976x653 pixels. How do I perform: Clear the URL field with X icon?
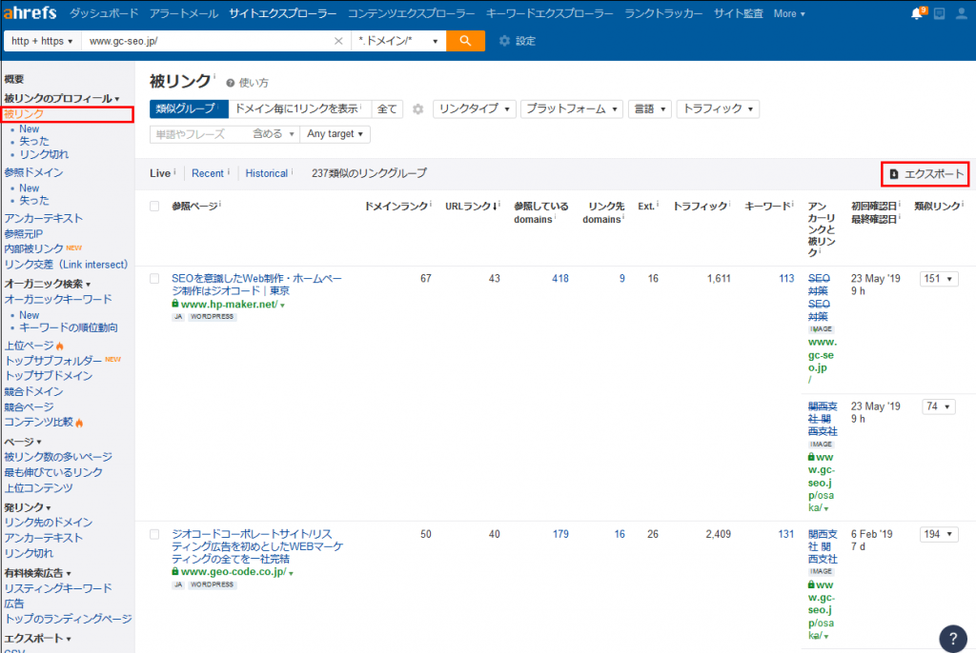tap(338, 41)
